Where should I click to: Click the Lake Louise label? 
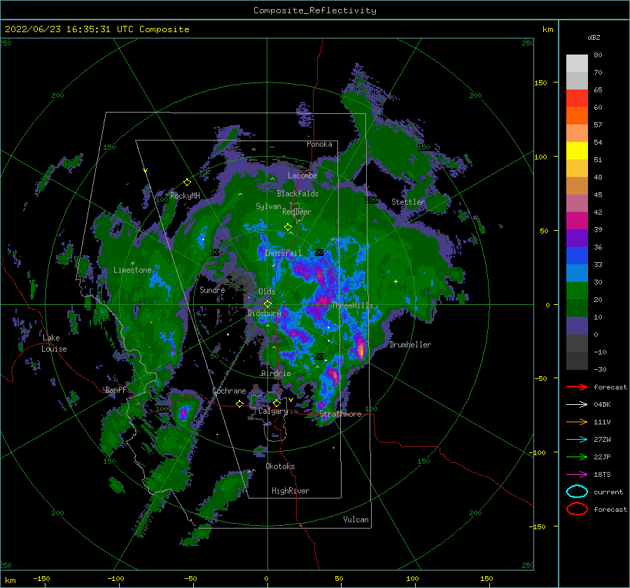54,343
